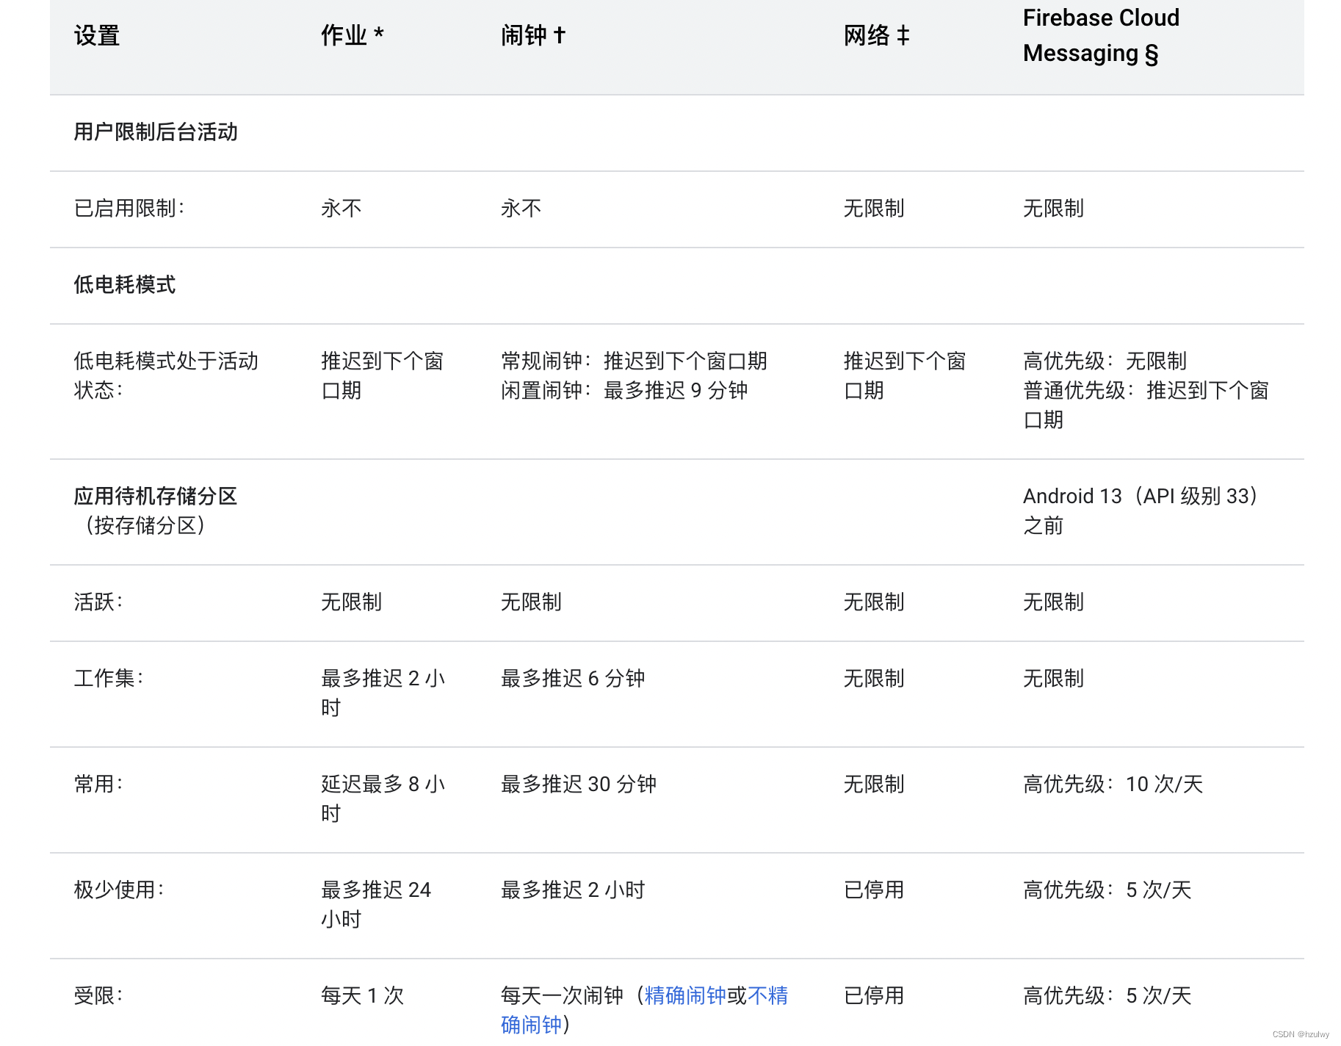Open the 不精确闹钟 link
1341x1046 pixels.
(x=767, y=995)
